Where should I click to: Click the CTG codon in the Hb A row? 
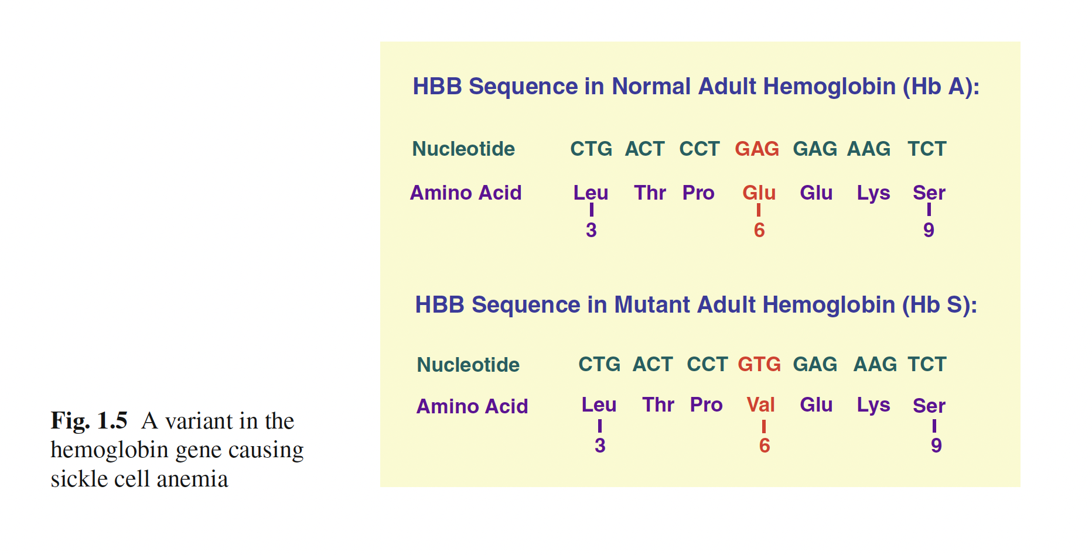tap(591, 149)
